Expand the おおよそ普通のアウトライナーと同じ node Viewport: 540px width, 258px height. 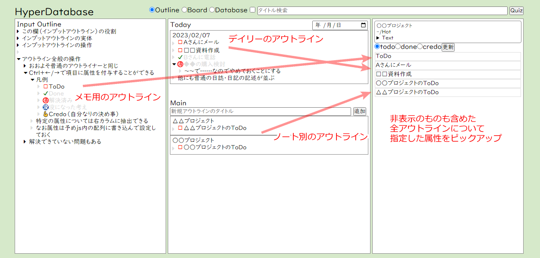pos(25,66)
